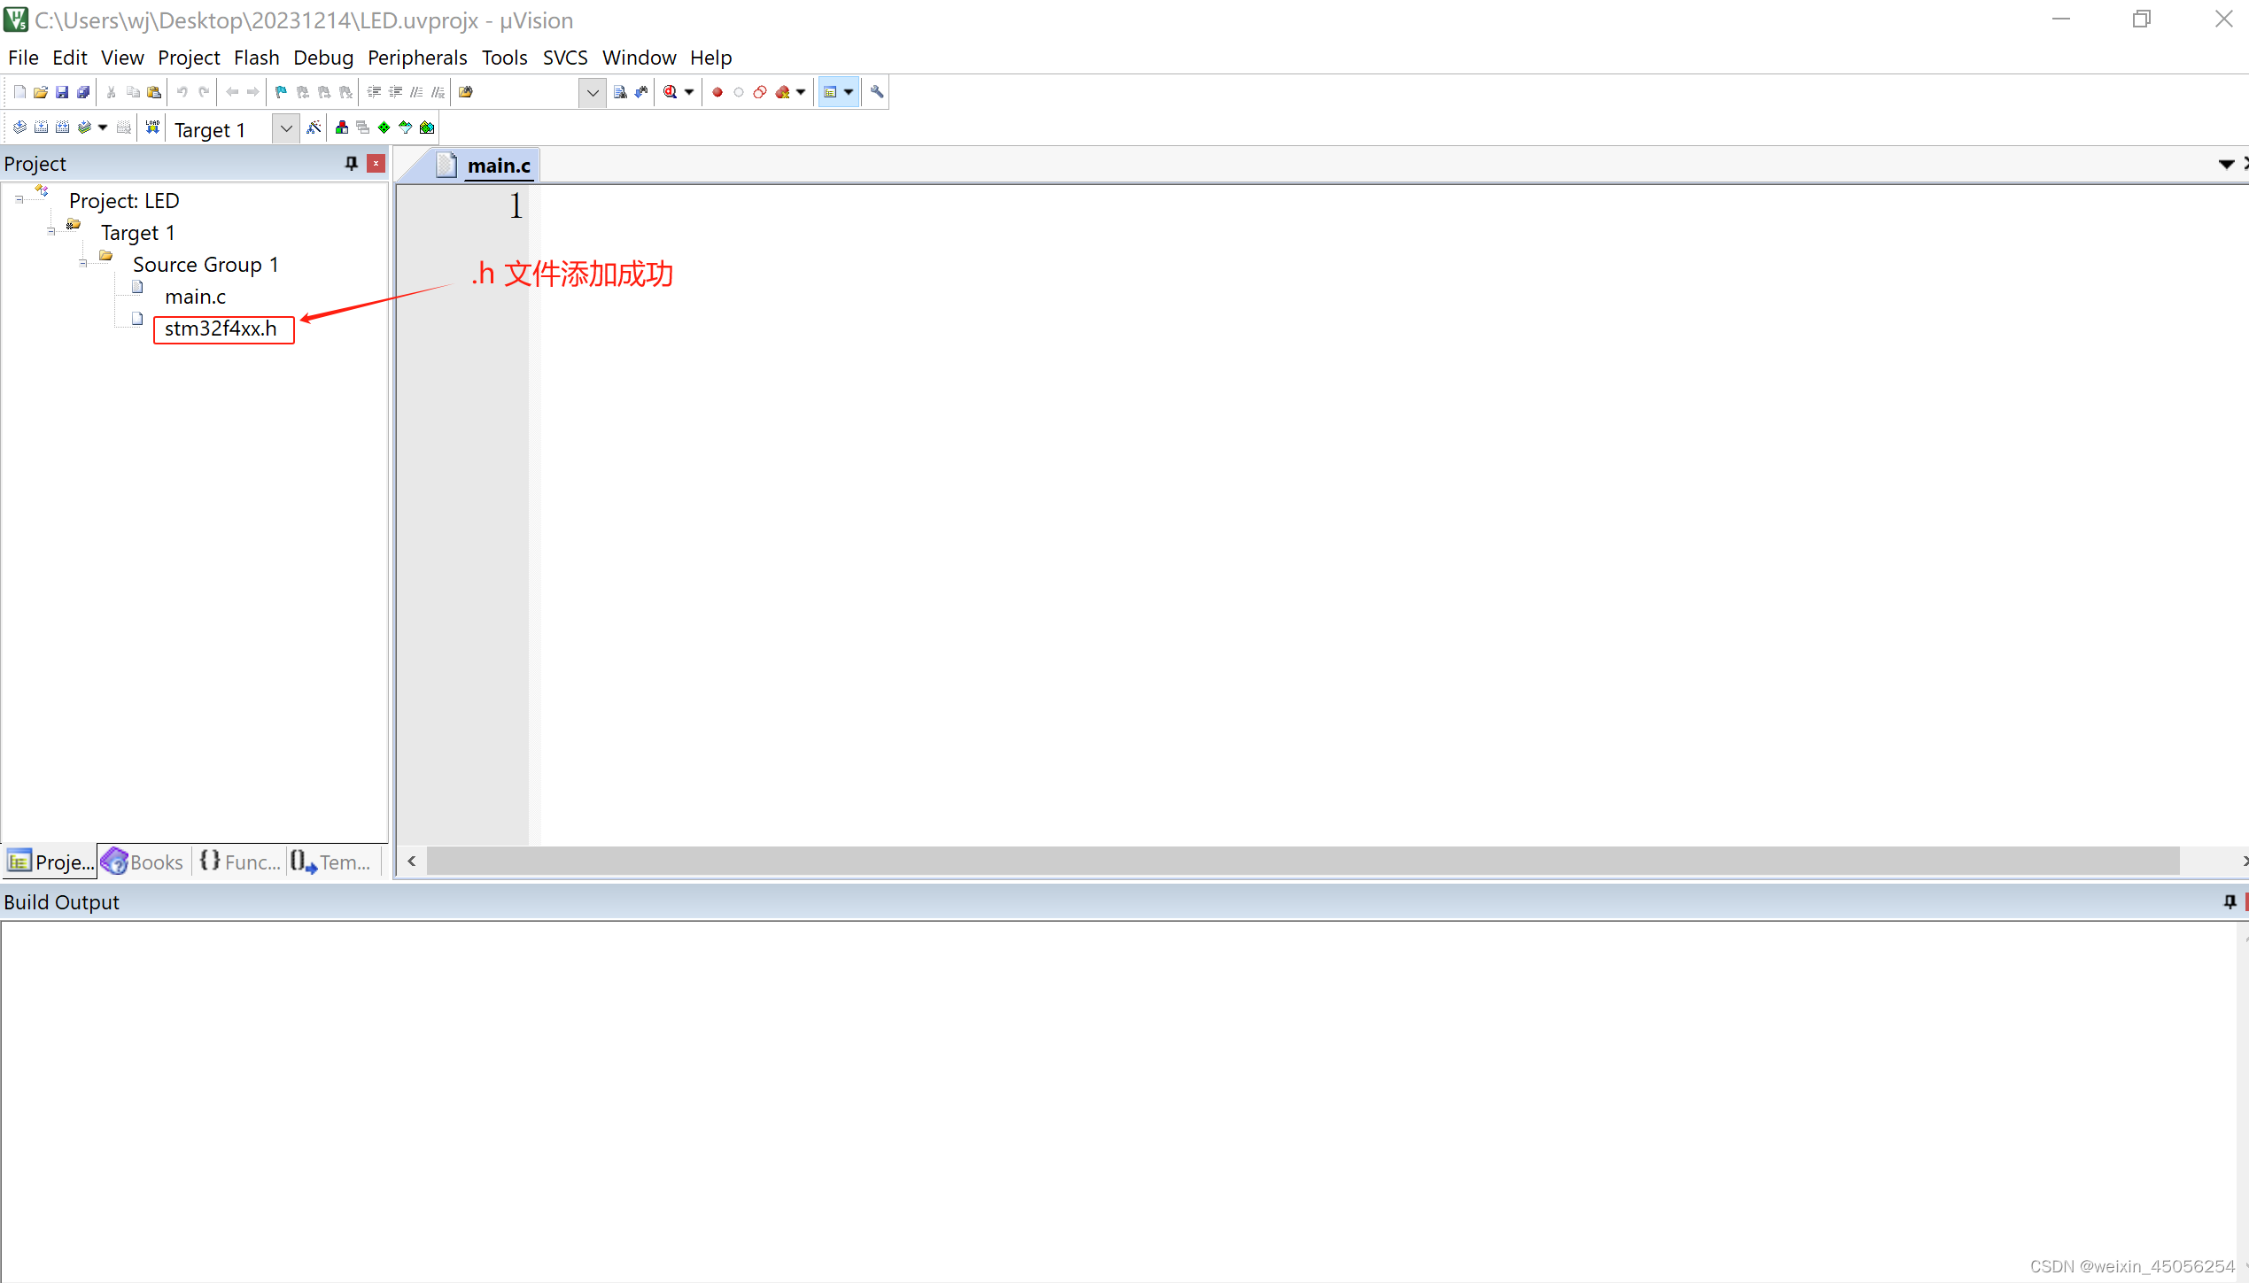Click the Batch Build toolbar icon
Image resolution: width=2249 pixels, height=1283 pixels.
(84, 128)
